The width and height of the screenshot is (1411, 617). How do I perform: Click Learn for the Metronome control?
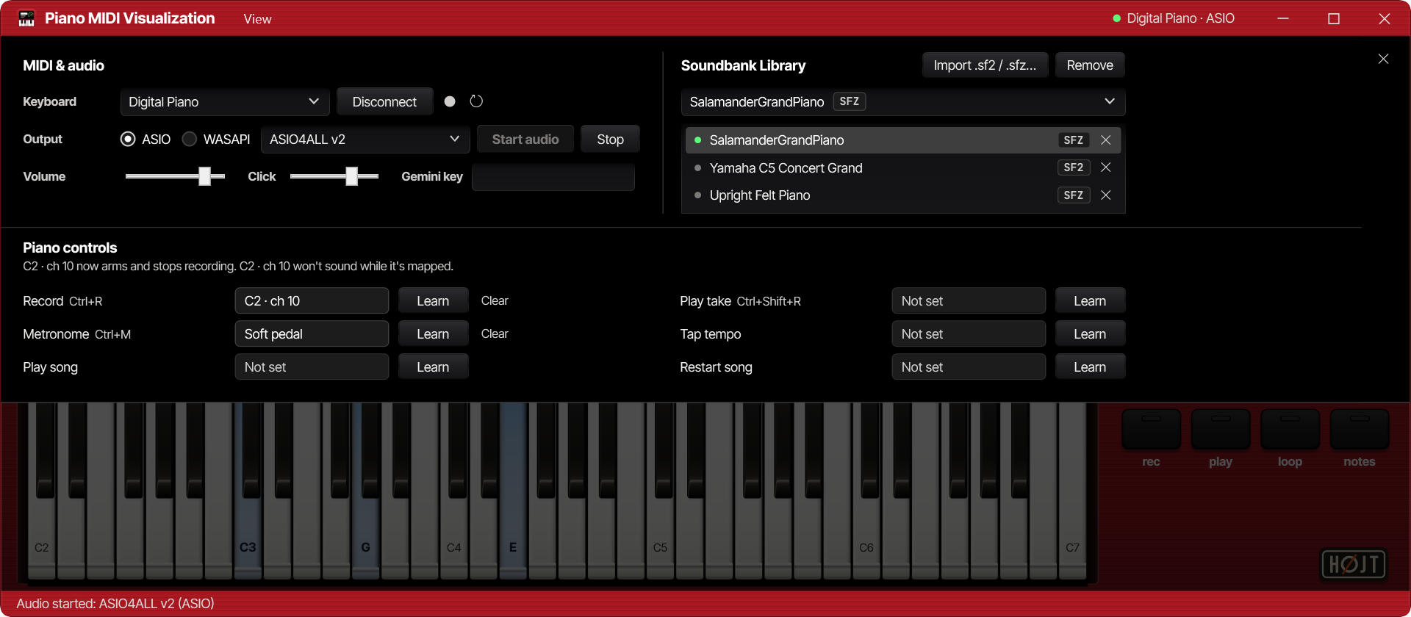(433, 334)
